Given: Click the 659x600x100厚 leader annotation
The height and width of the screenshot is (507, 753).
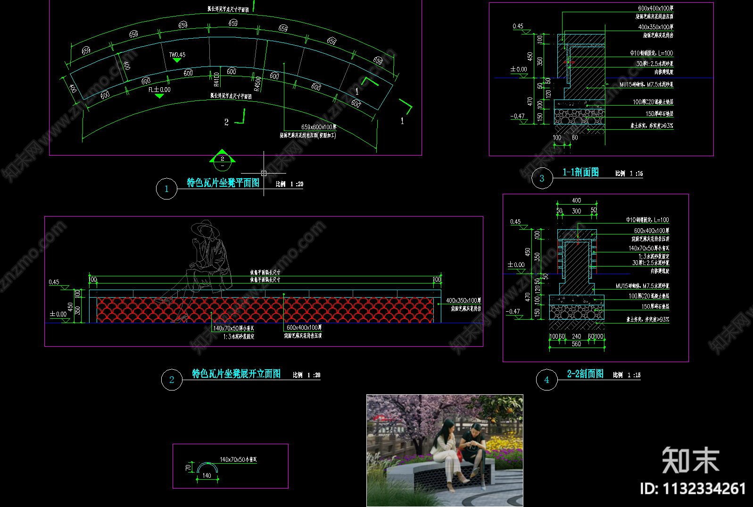Looking at the screenshot, I should click(319, 127).
